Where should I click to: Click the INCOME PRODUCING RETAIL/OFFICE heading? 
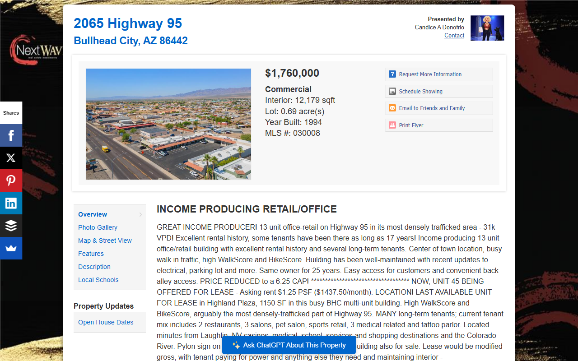tap(247, 209)
